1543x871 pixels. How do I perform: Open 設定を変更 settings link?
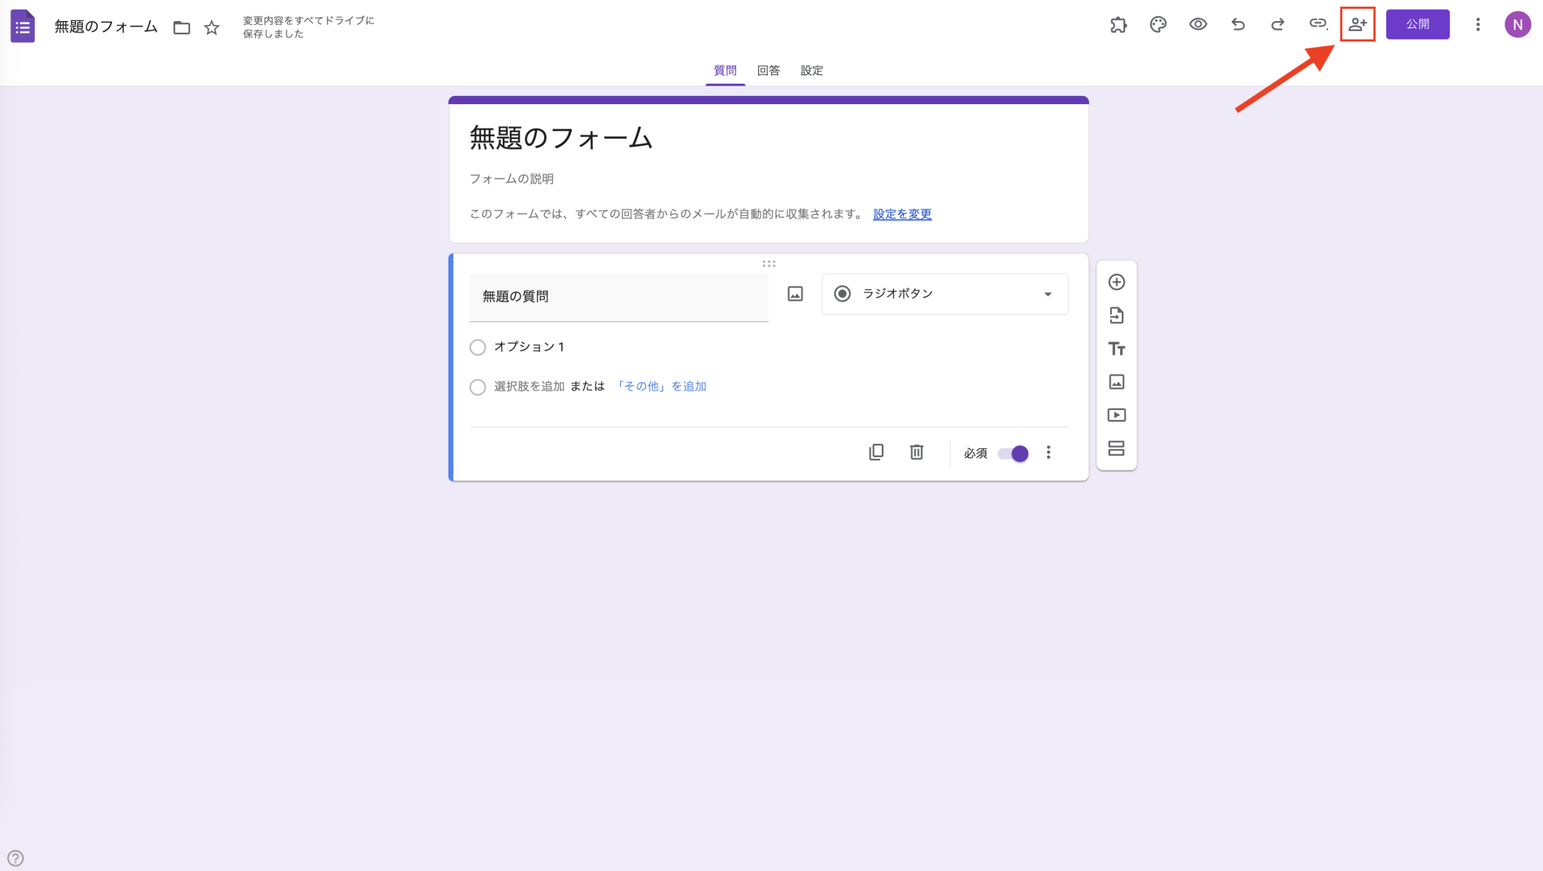point(900,214)
